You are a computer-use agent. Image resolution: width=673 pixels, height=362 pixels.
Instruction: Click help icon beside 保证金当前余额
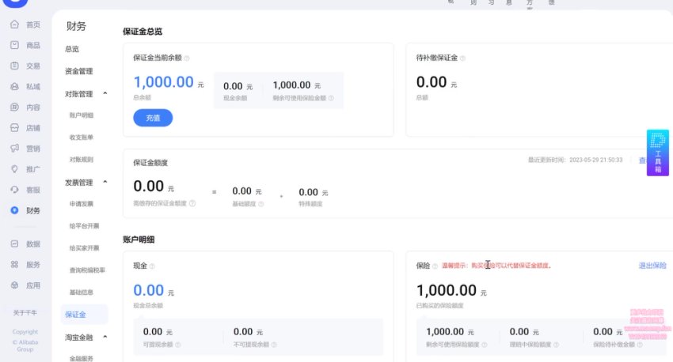pos(187,58)
